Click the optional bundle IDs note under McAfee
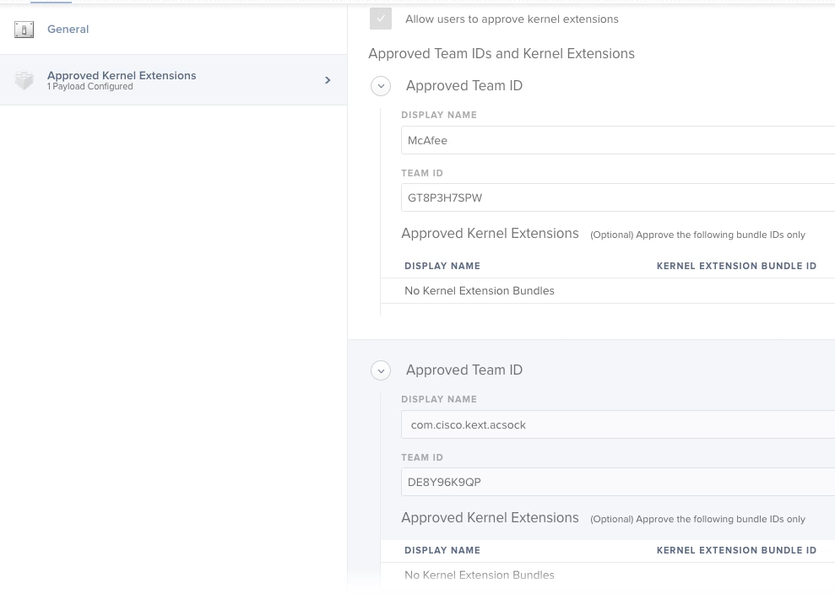The image size is (835, 594). [x=697, y=235]
